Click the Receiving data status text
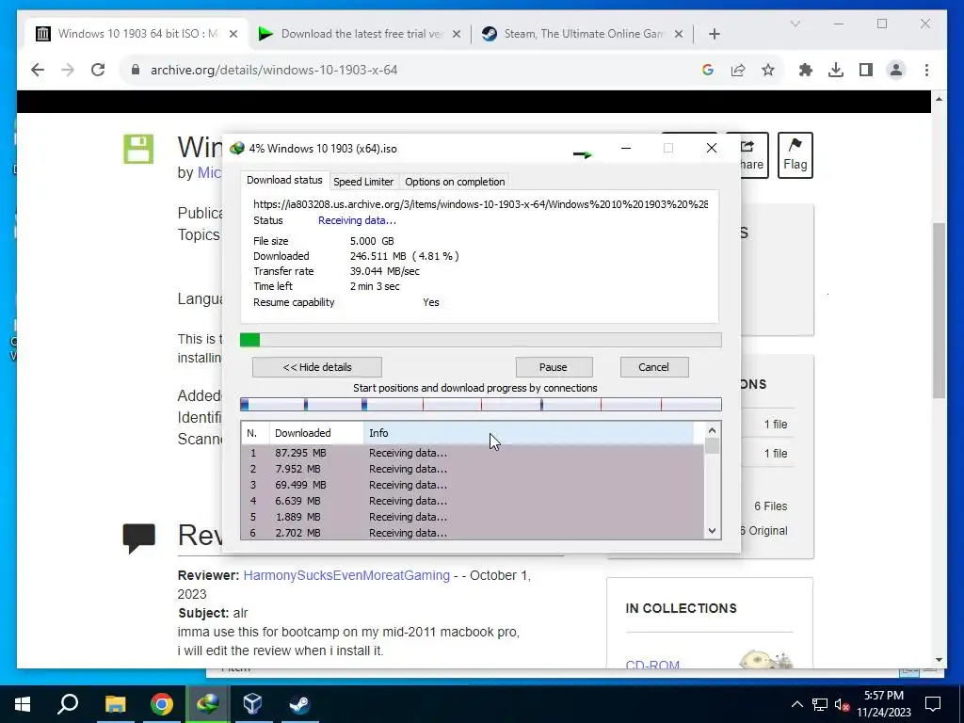 (x=357, y=220)
